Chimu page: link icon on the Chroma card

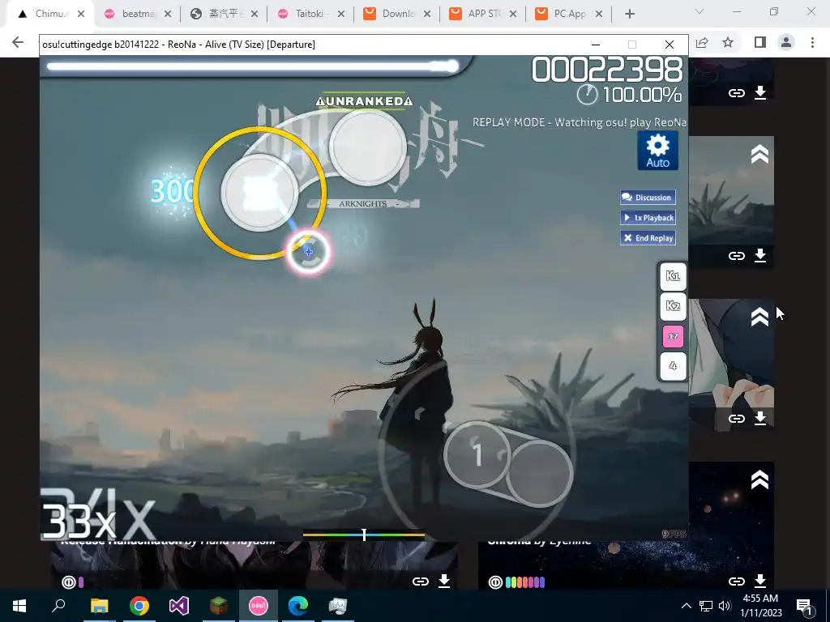(736, 582)
